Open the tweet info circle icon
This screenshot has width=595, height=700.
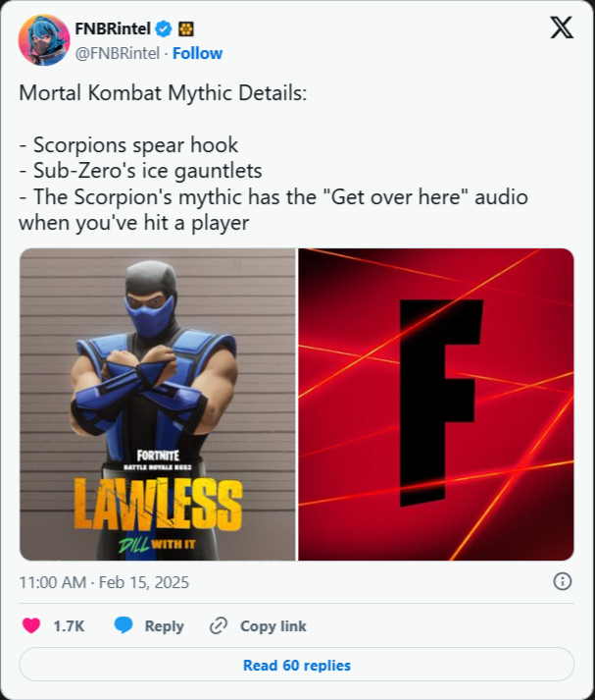(562, 581)
